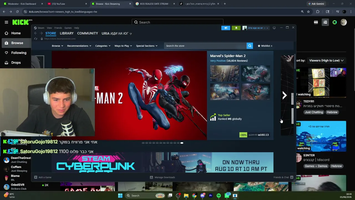
Task: Open Kick creator dashboard camera icon
Action: (x=316, y=22)
